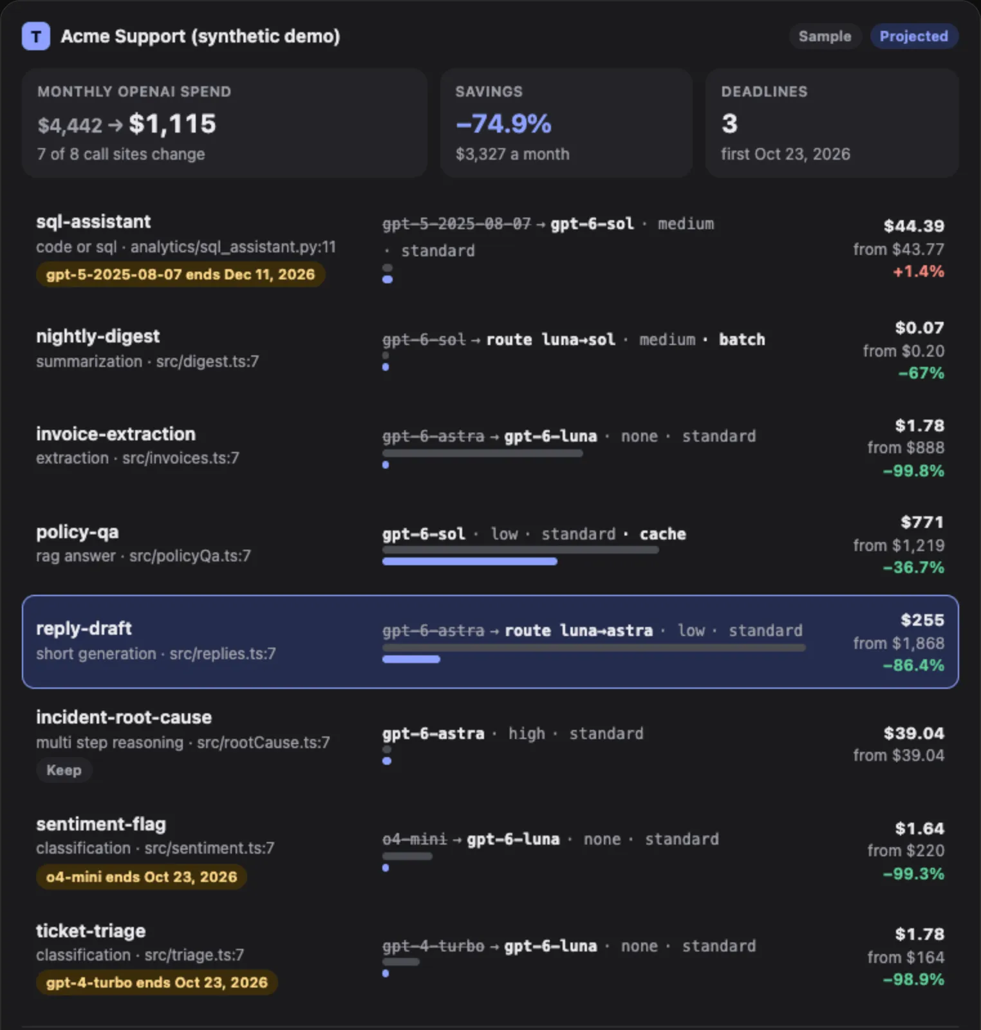Click the src/rootCause.ts:7 file path
Image resolution: width=981 pixels, height=1030 pixels.
(x=263, y=743)
